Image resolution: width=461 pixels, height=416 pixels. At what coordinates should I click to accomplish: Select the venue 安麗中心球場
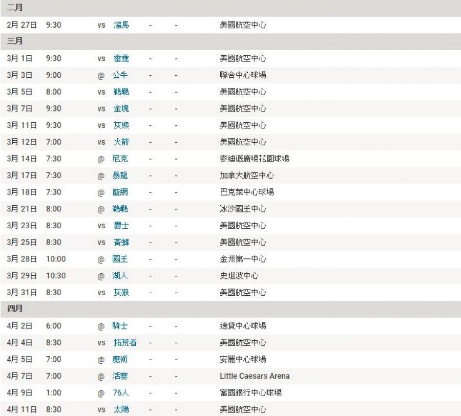pos(243,360)
